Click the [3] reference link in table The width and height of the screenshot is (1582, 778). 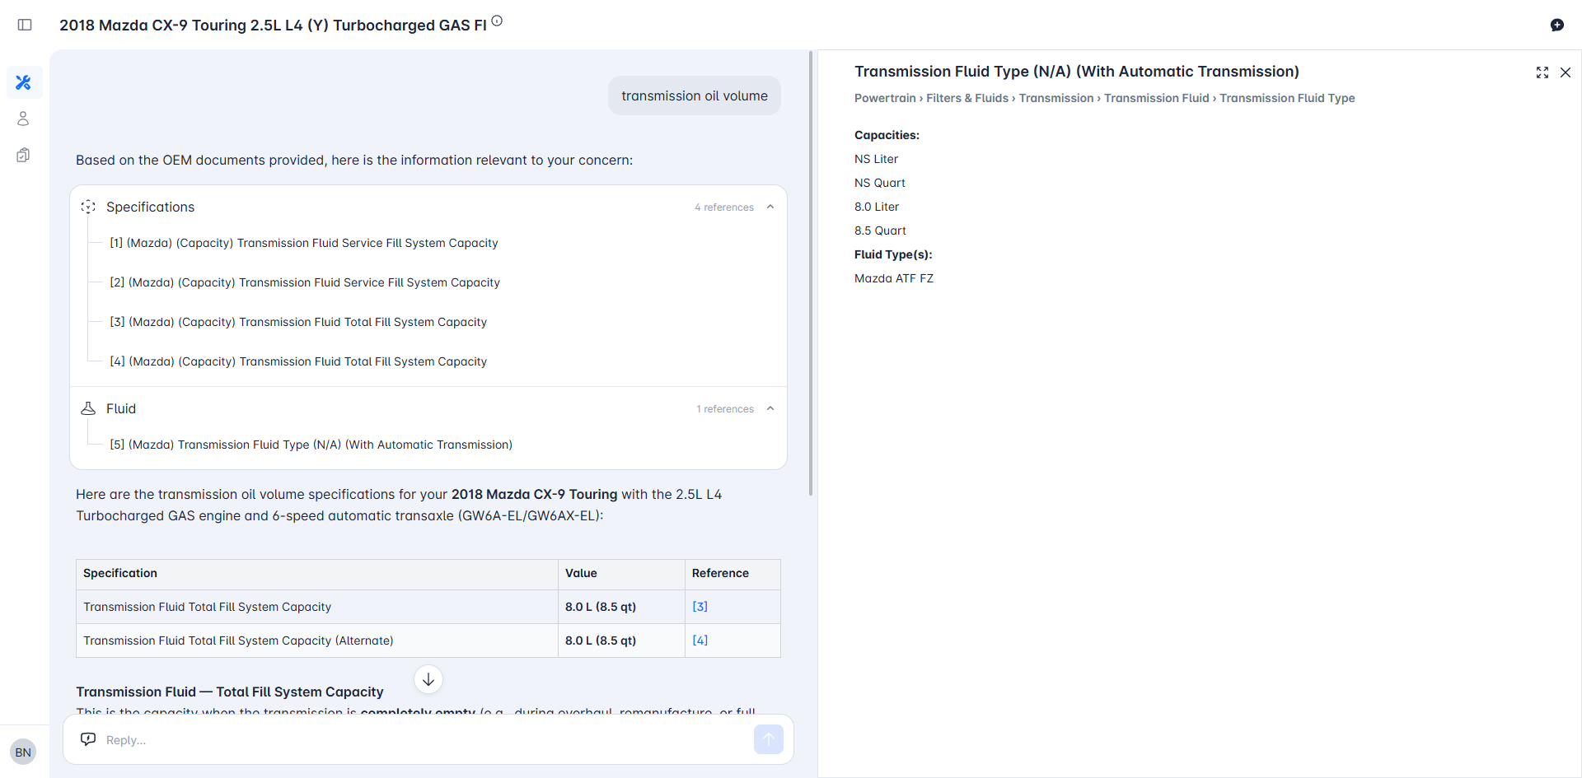(700, 607)
